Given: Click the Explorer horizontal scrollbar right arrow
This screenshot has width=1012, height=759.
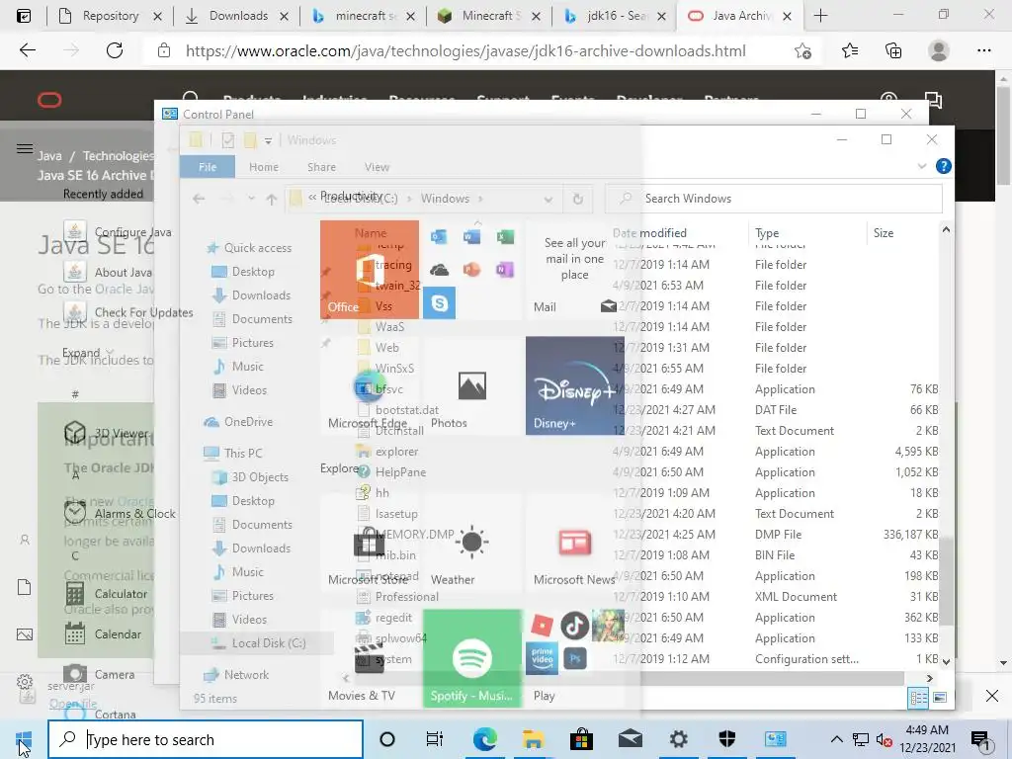Looking at the screenshot, I should 929,678.
